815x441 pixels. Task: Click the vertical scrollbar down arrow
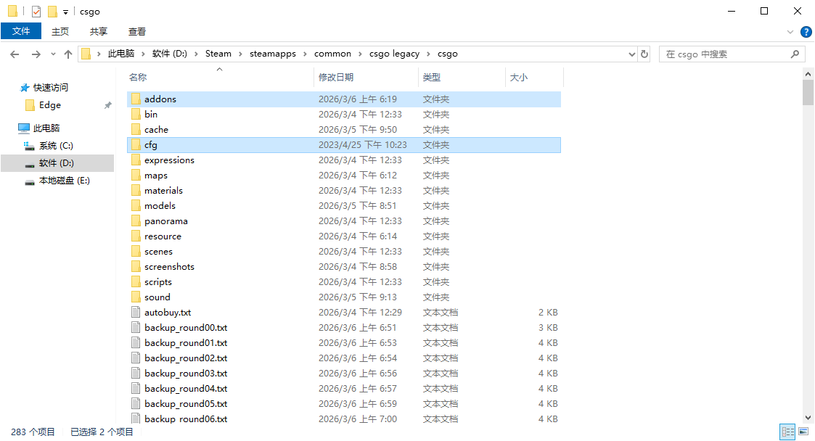click(x=808, y=417)
